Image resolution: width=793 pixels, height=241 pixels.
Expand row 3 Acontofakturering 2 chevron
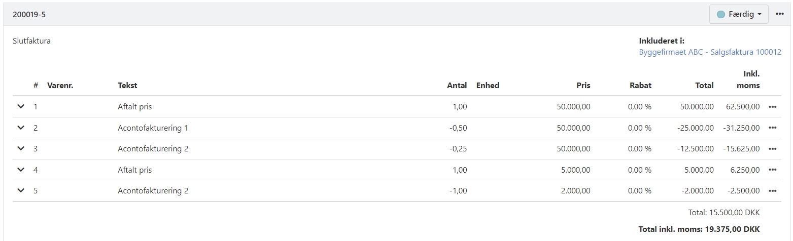click(21, 149)
